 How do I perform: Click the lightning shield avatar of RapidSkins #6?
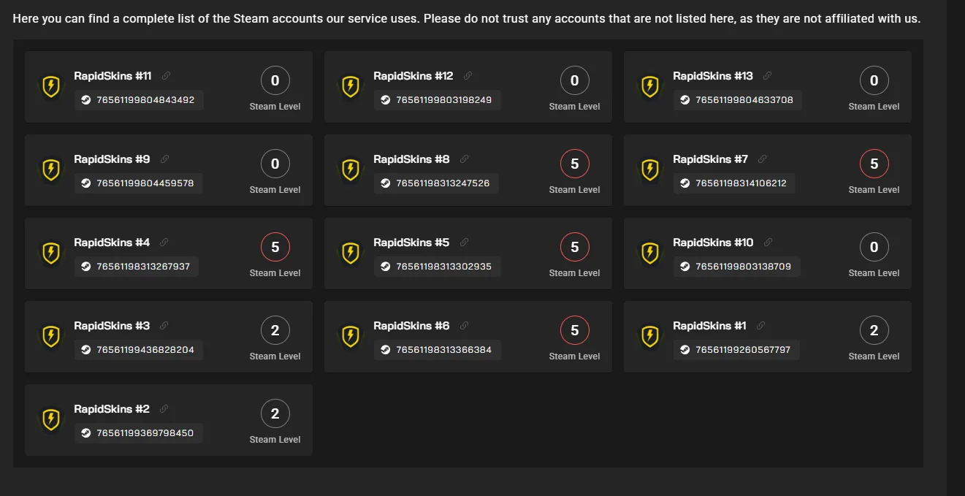pyautogui.click(x=351, y=337)
